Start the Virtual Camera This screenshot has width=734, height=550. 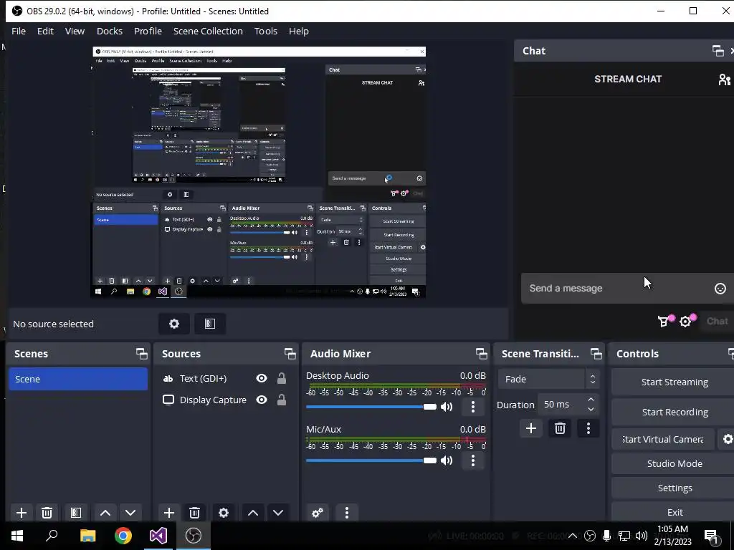click(x=663, y=439)
